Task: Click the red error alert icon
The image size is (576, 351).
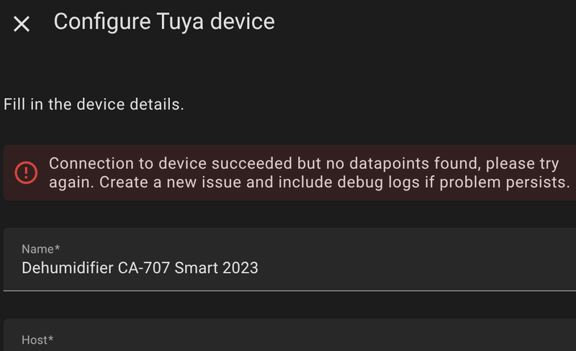Action: point(26,173)
